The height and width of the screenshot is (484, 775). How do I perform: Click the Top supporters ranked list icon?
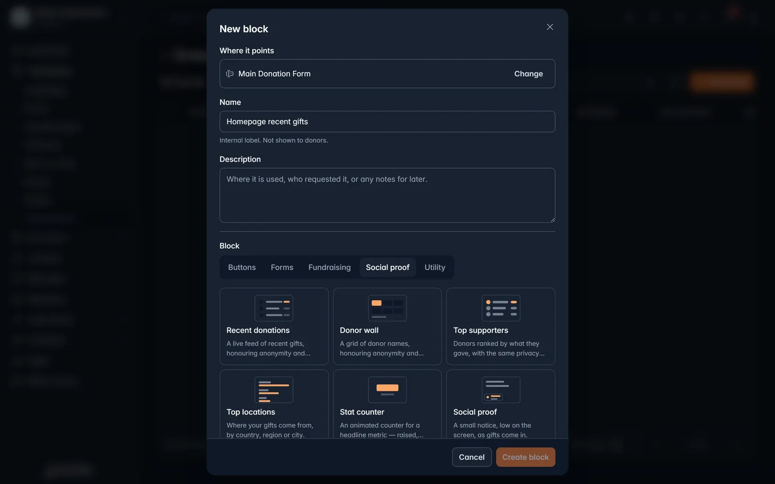(x=501, y=308)
